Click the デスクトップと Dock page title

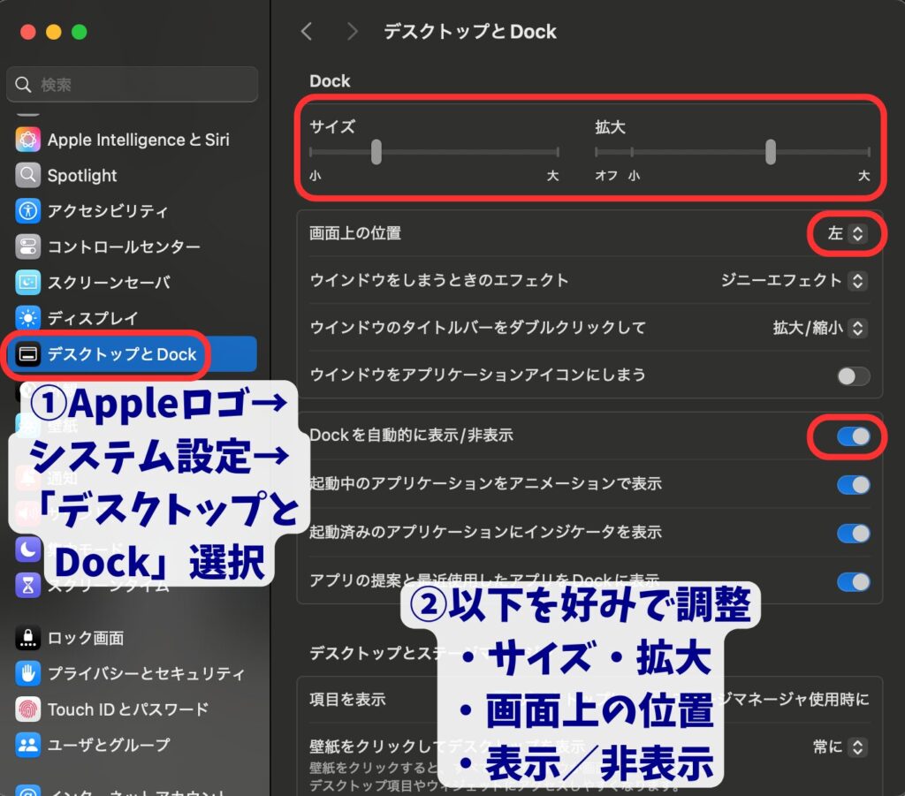coord(470,32)
